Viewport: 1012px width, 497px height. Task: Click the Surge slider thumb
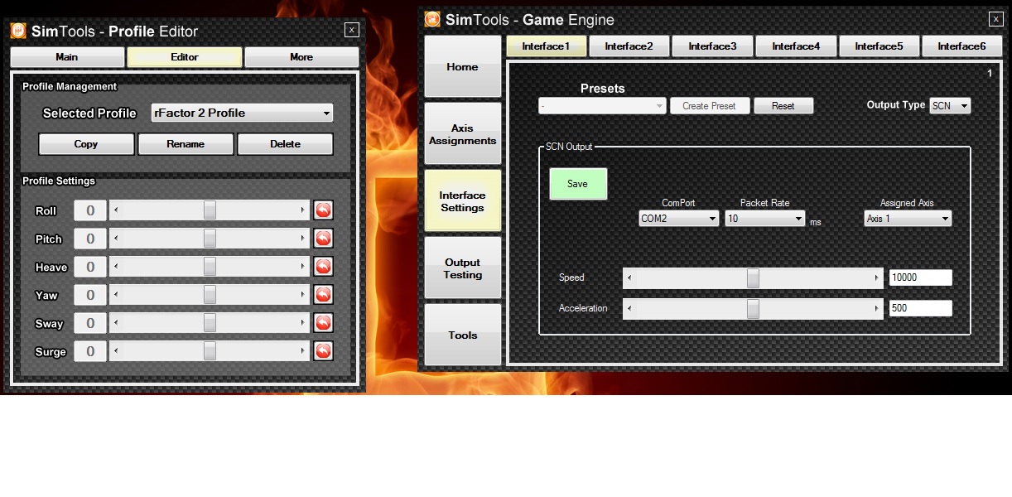[x=210, y=351]
